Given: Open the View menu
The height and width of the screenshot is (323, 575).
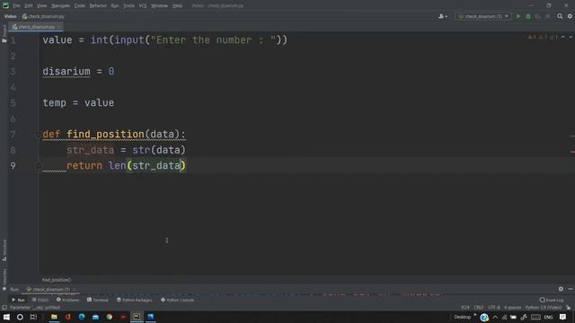Looking at the screenshot, I should coord(42,6).
